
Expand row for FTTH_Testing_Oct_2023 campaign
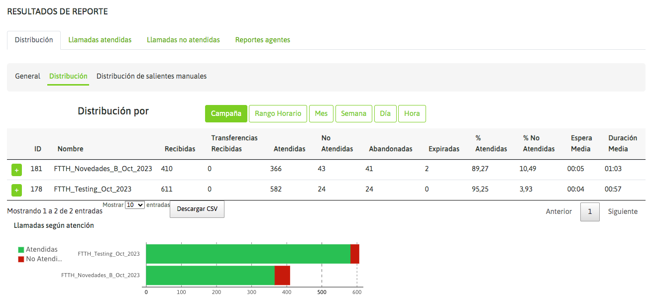(x=16, y=190)
